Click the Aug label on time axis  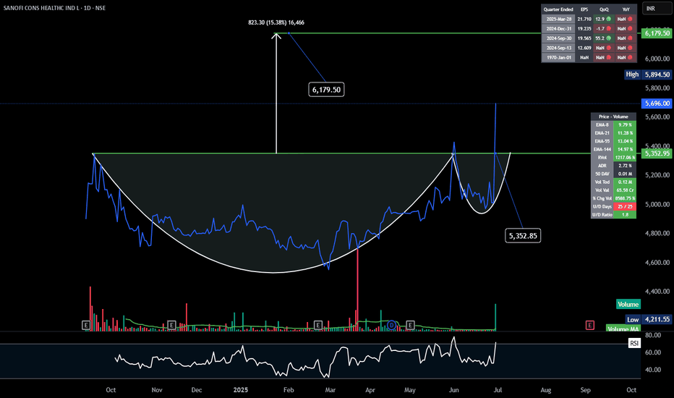[x=545, y=390]
